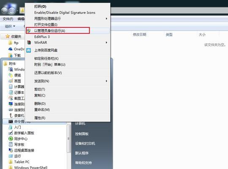
Task: Click the 修改日期 column header
Action: click(x=139, y=35)
